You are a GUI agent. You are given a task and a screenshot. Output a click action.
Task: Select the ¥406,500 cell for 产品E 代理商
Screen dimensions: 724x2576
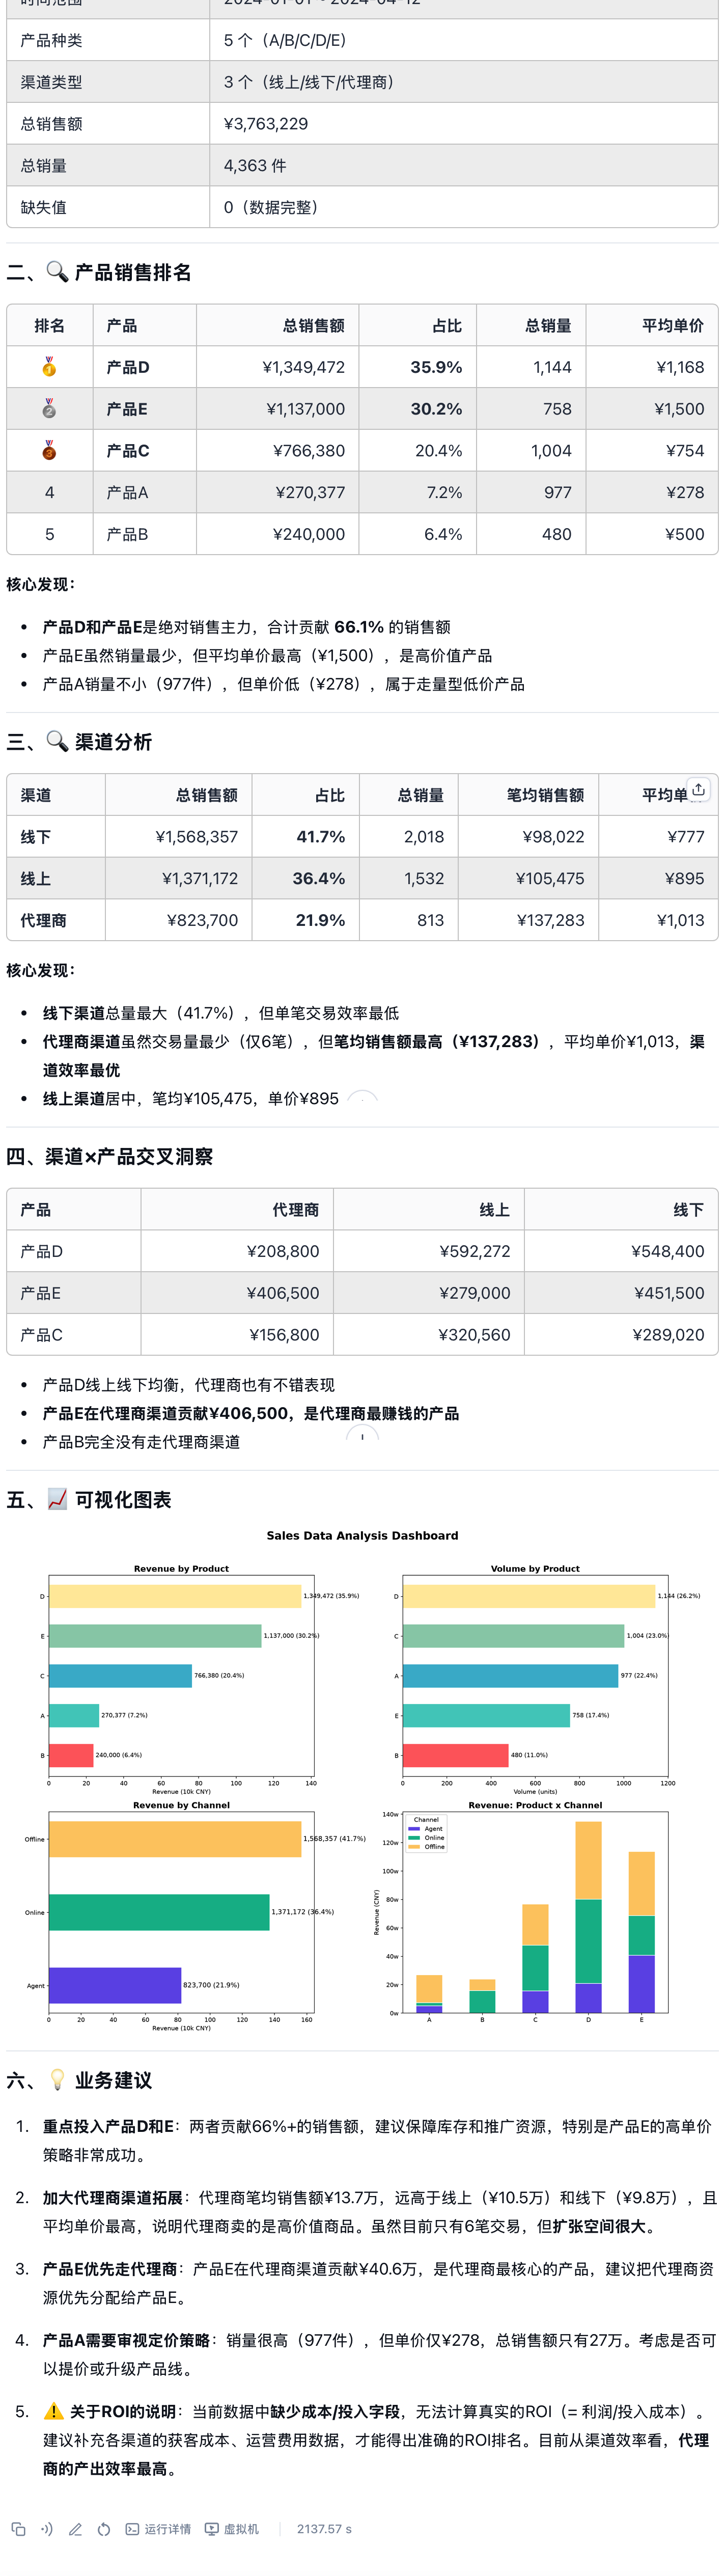coord(237,1293)
